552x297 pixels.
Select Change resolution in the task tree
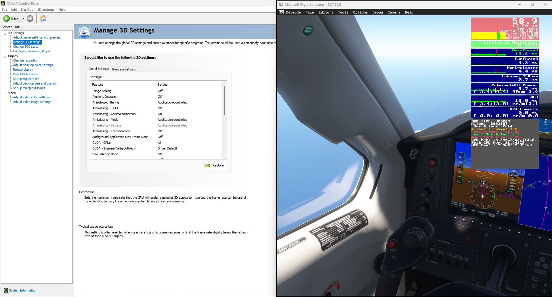26,60
